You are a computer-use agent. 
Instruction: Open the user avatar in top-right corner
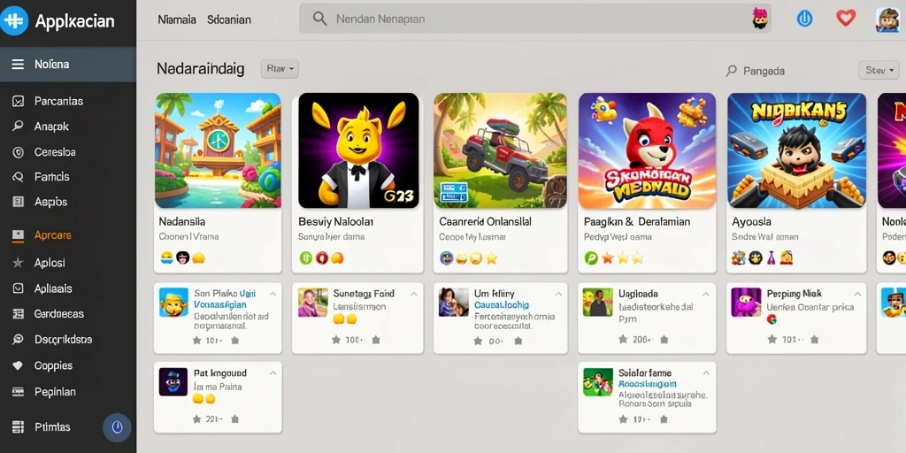(887, 19)
